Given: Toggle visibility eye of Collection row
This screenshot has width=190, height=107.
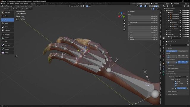Looking at the screenshot, I should [x=184, y=11].
